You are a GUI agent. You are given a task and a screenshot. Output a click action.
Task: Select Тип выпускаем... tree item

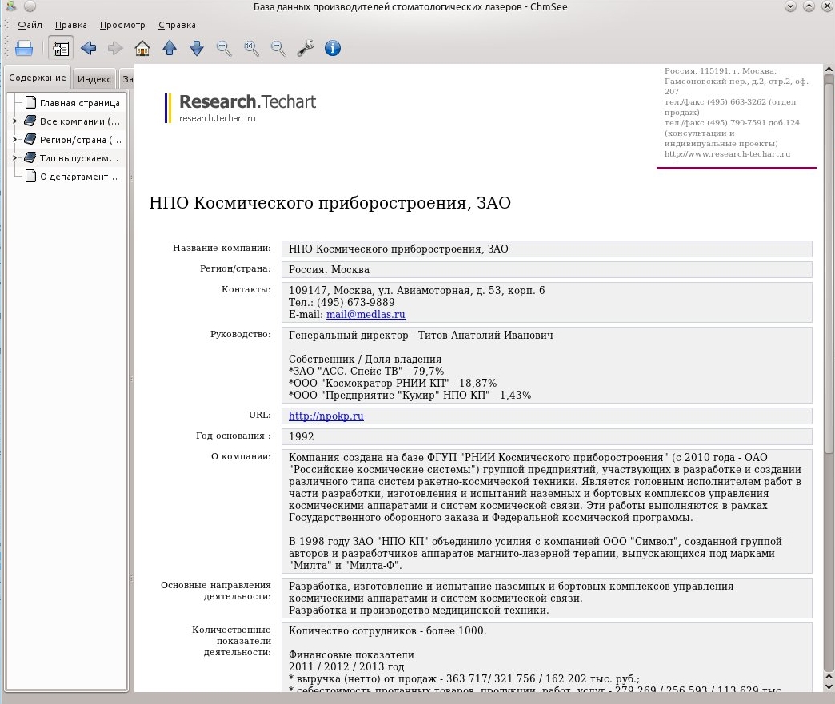(x=79, y=158)
